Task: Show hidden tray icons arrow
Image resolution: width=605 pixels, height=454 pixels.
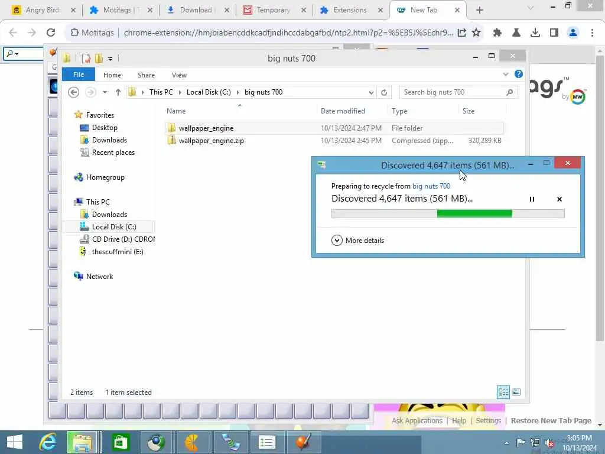Action: pyautogui.click(x=506, y=443)
